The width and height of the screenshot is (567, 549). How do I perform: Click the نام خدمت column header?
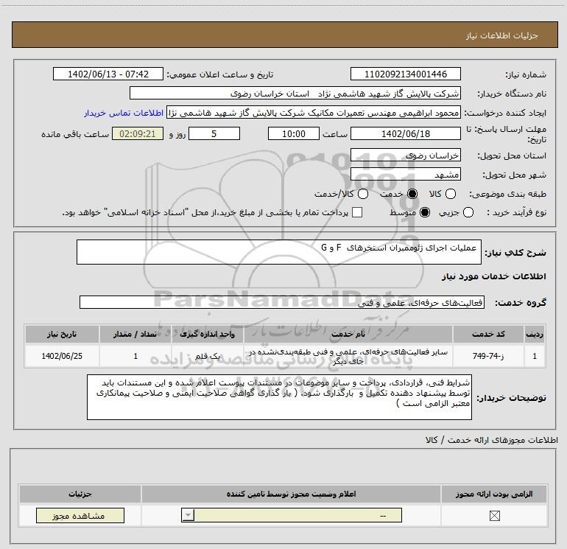click(348, 334)
